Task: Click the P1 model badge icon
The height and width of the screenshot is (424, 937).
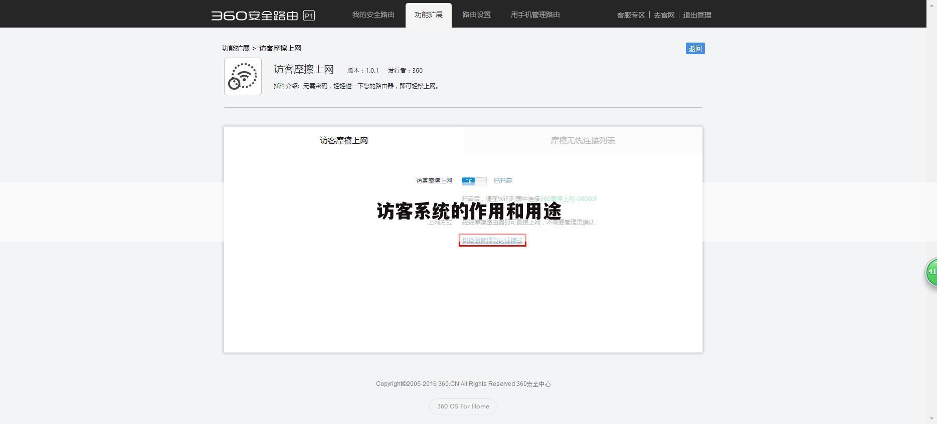Action: point(309,16)
